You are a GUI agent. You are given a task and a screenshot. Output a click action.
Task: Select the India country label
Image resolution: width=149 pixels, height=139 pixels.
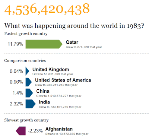[x=44, y=102]
